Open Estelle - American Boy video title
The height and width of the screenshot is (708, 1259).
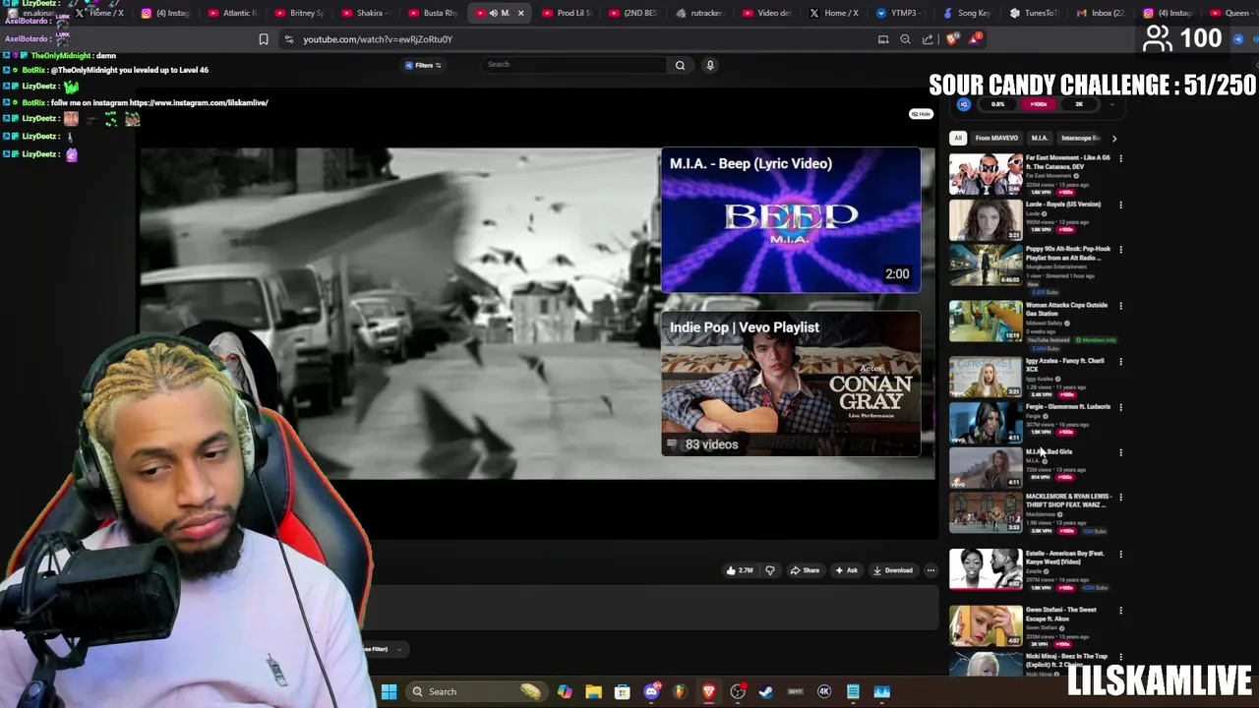[x=1065, y=558]
